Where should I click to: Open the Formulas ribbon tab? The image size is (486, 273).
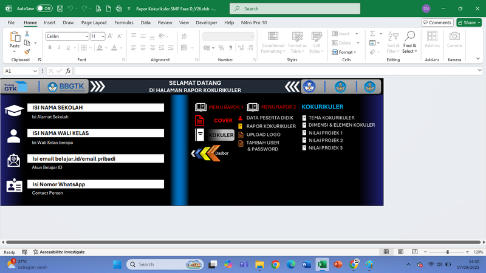123,22
